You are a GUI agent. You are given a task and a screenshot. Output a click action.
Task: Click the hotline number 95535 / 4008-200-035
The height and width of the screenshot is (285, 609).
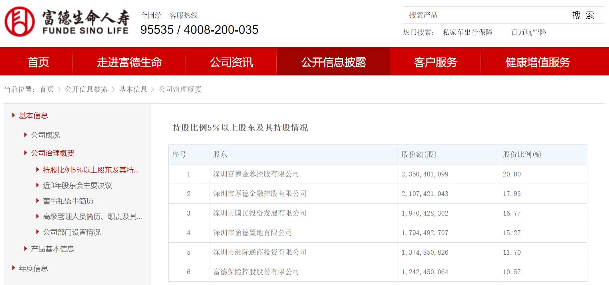tap(199, 30)
